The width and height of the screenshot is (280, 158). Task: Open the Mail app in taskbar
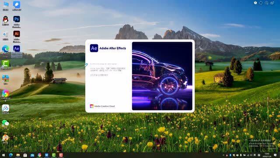tap(32, 155)
